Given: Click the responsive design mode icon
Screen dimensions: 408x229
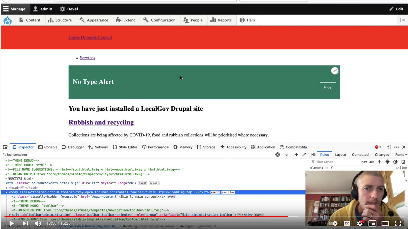Looking at the screenshot, I should click(x=389, y=147).
